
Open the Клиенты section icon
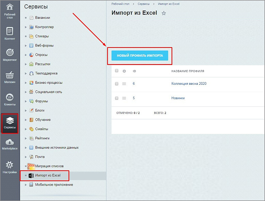tap(10, 98)
